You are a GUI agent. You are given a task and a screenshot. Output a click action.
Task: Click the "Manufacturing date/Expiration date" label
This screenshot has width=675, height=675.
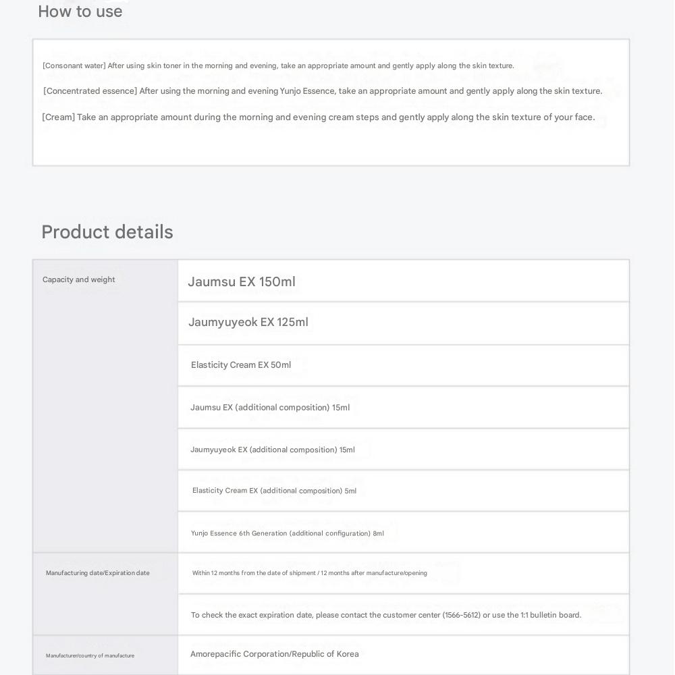tap(98, 573)
